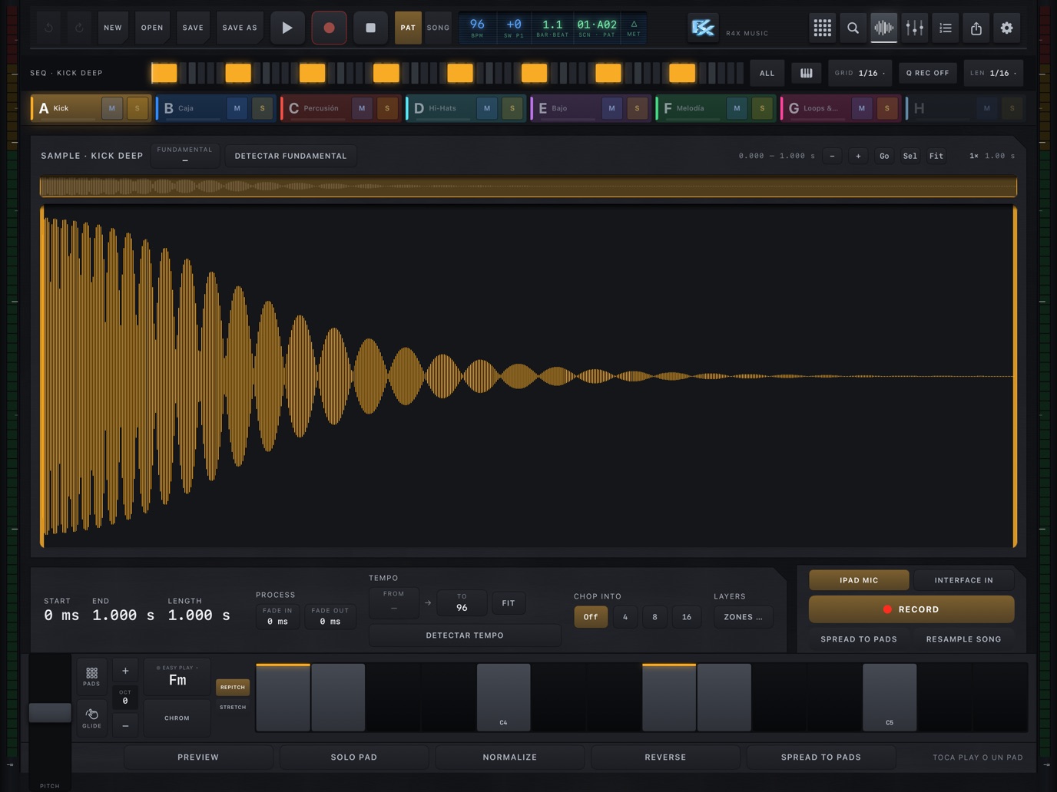Mute track B Caja

point(237,108)
